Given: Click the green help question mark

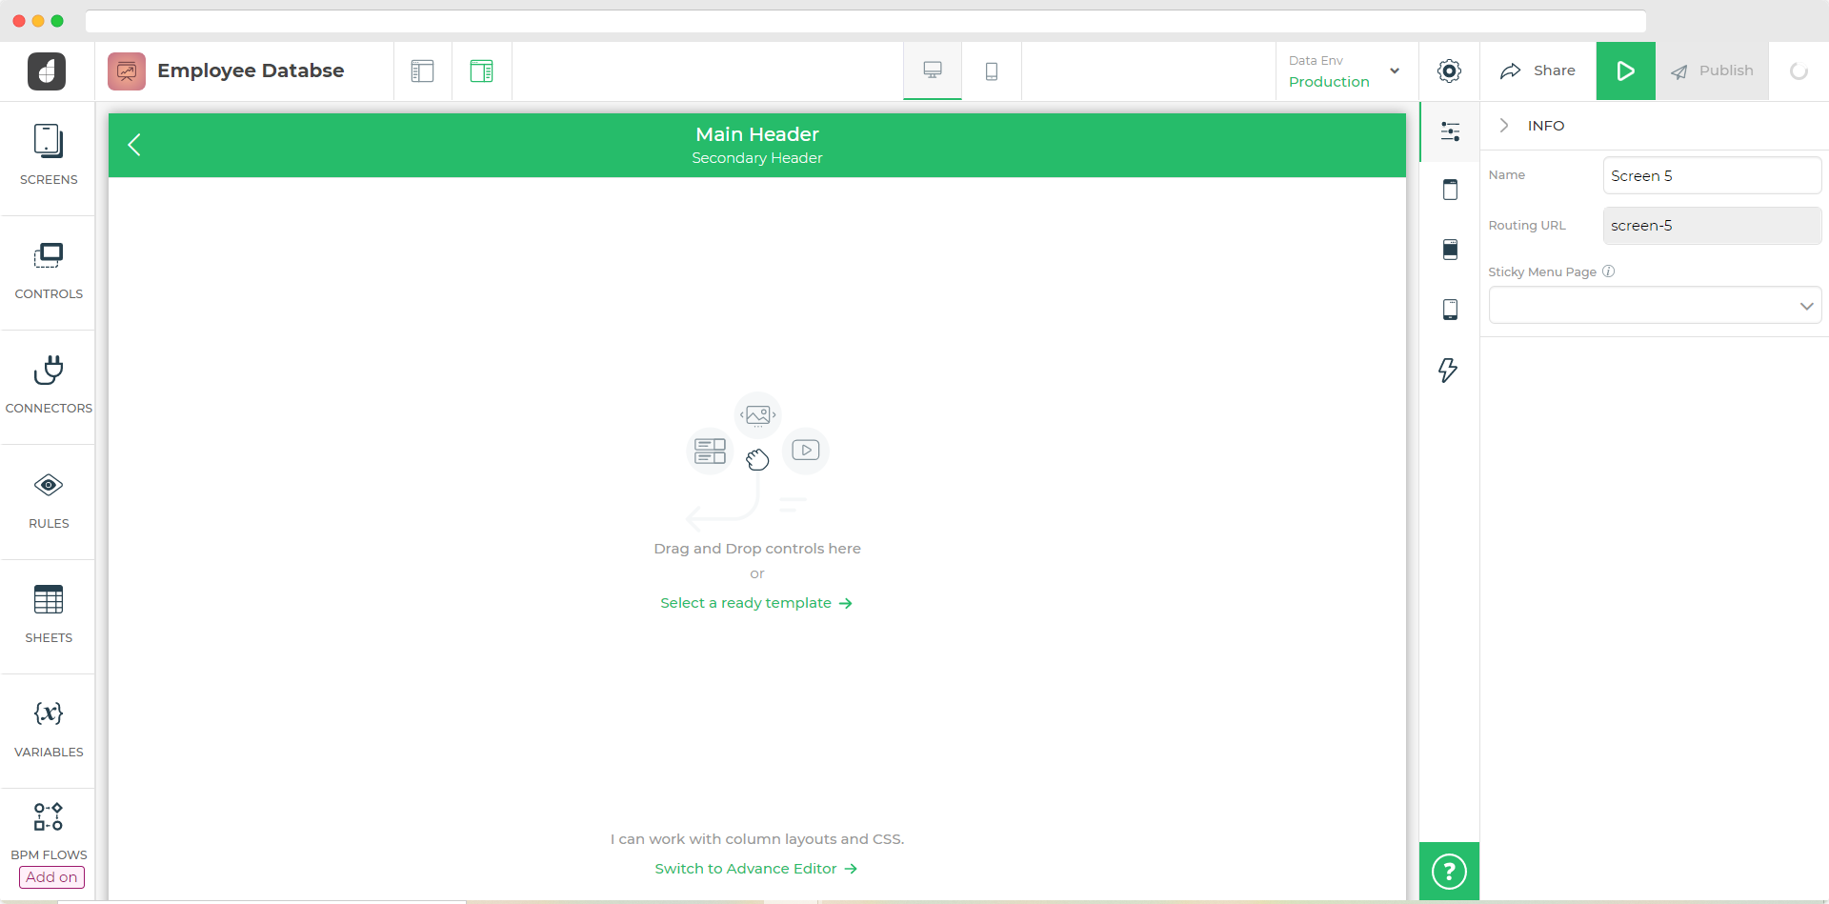Looking at the screenshot, I should point(1449,872).
